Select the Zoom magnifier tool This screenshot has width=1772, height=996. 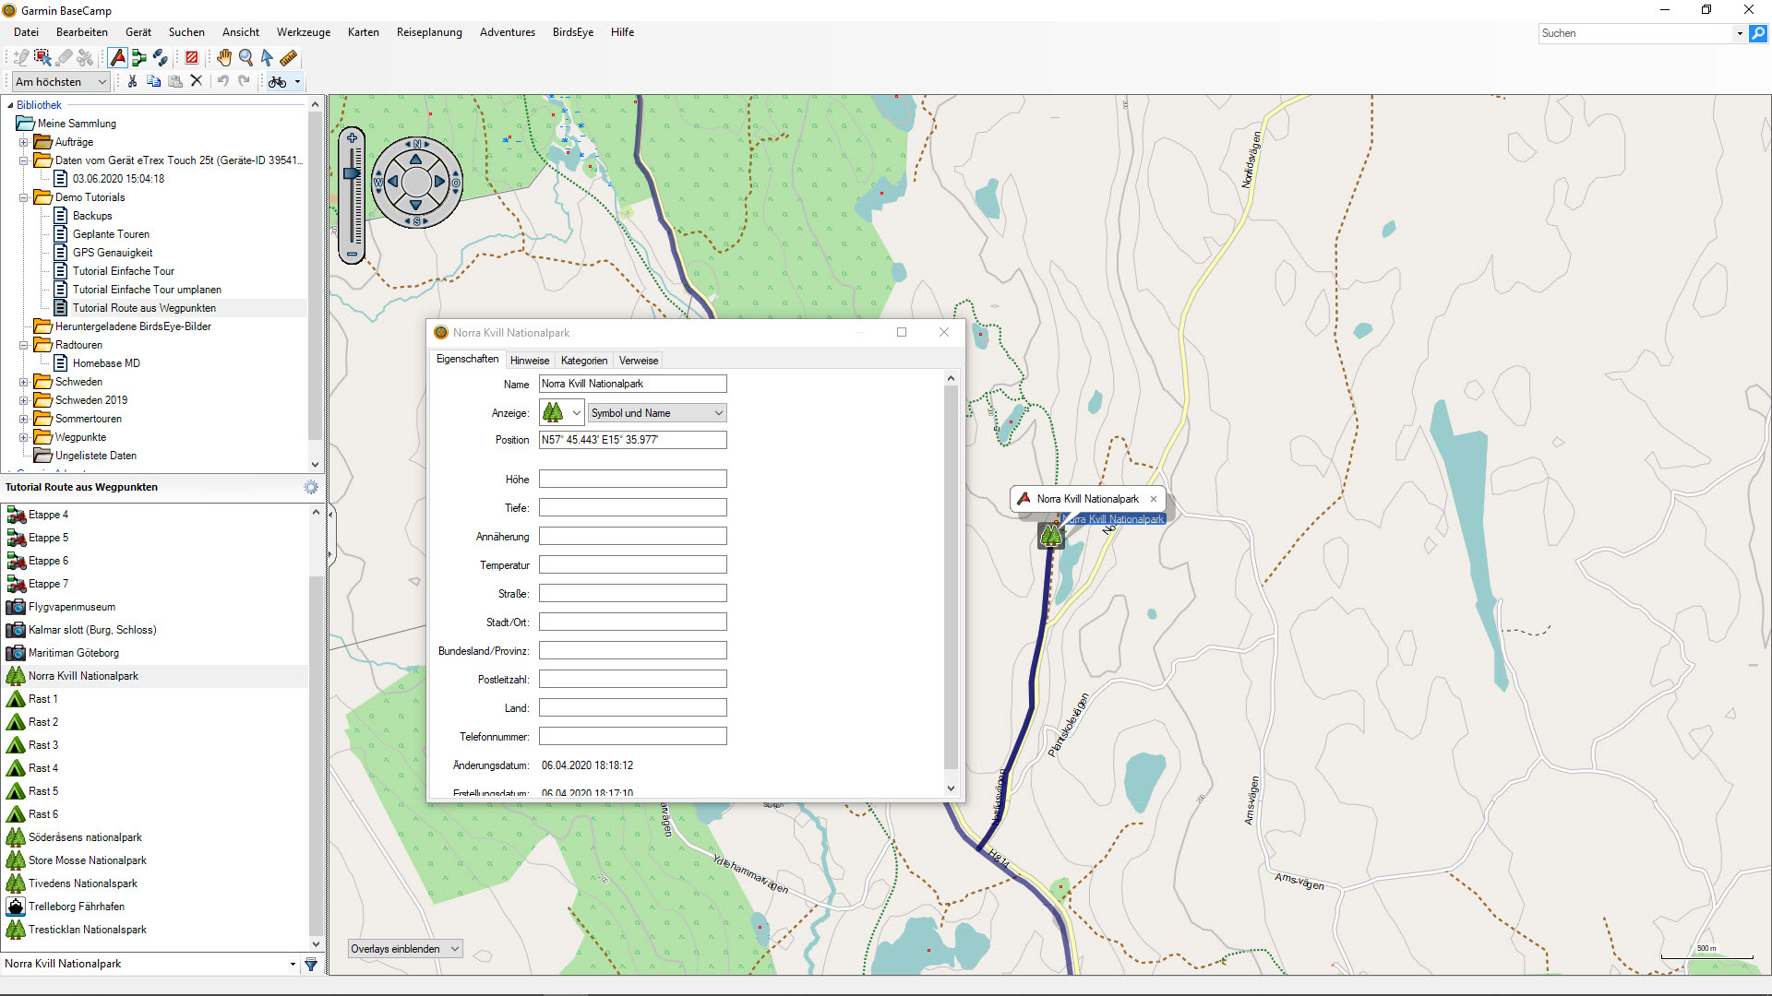[245, 57]
